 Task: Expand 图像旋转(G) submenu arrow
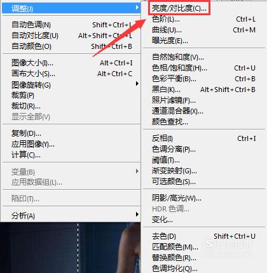[137, 84]
